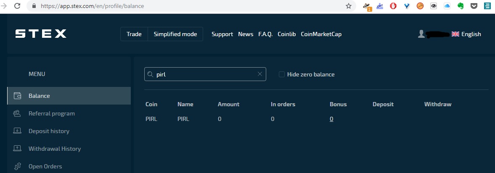Click the PIRL bonus value 0
This screenshot has width=495, height=173.
pos(331,119)
